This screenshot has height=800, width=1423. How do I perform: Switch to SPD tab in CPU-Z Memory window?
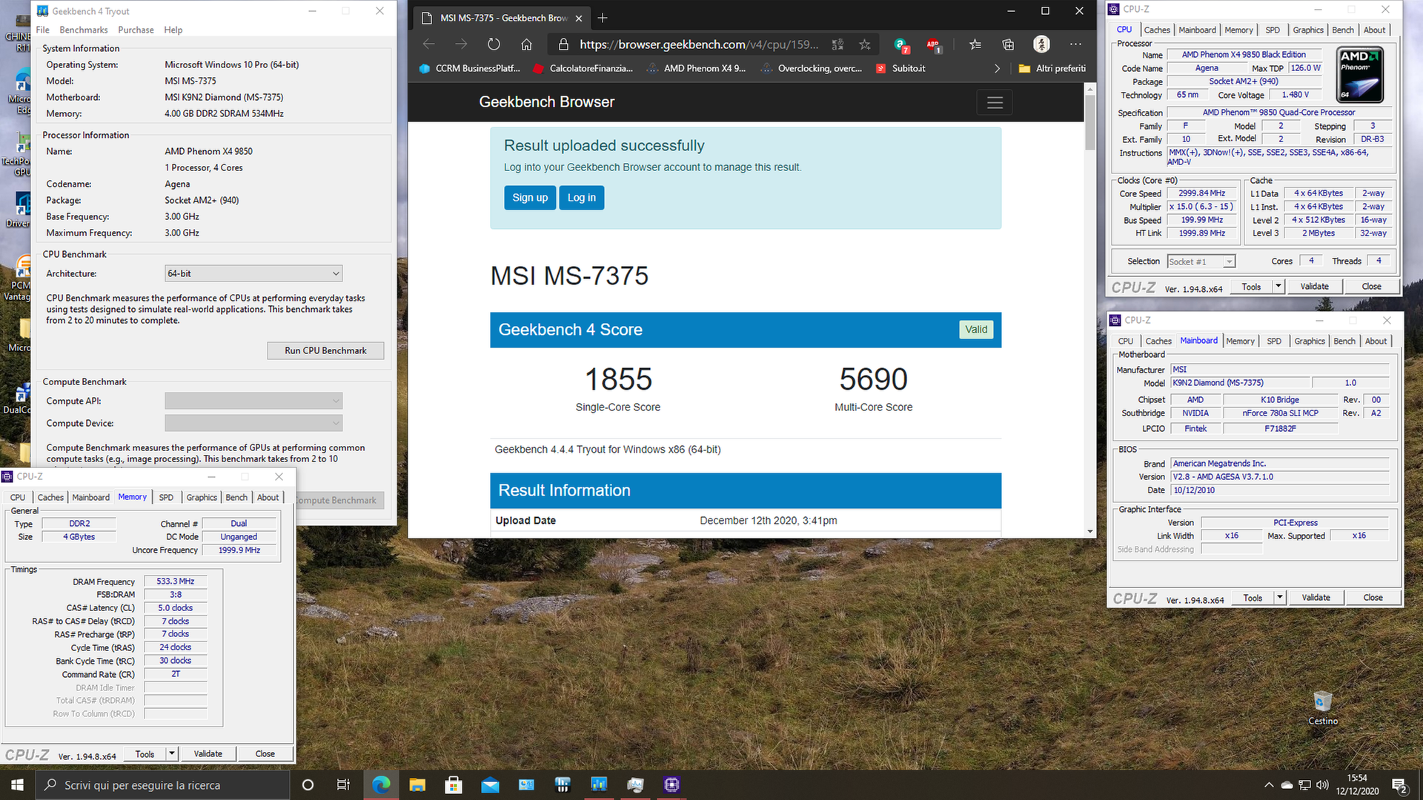click(166, 498)
